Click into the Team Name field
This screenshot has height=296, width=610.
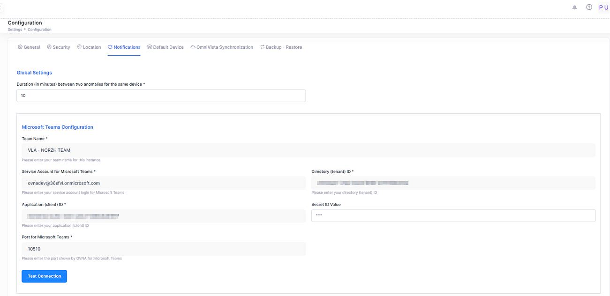308,150
